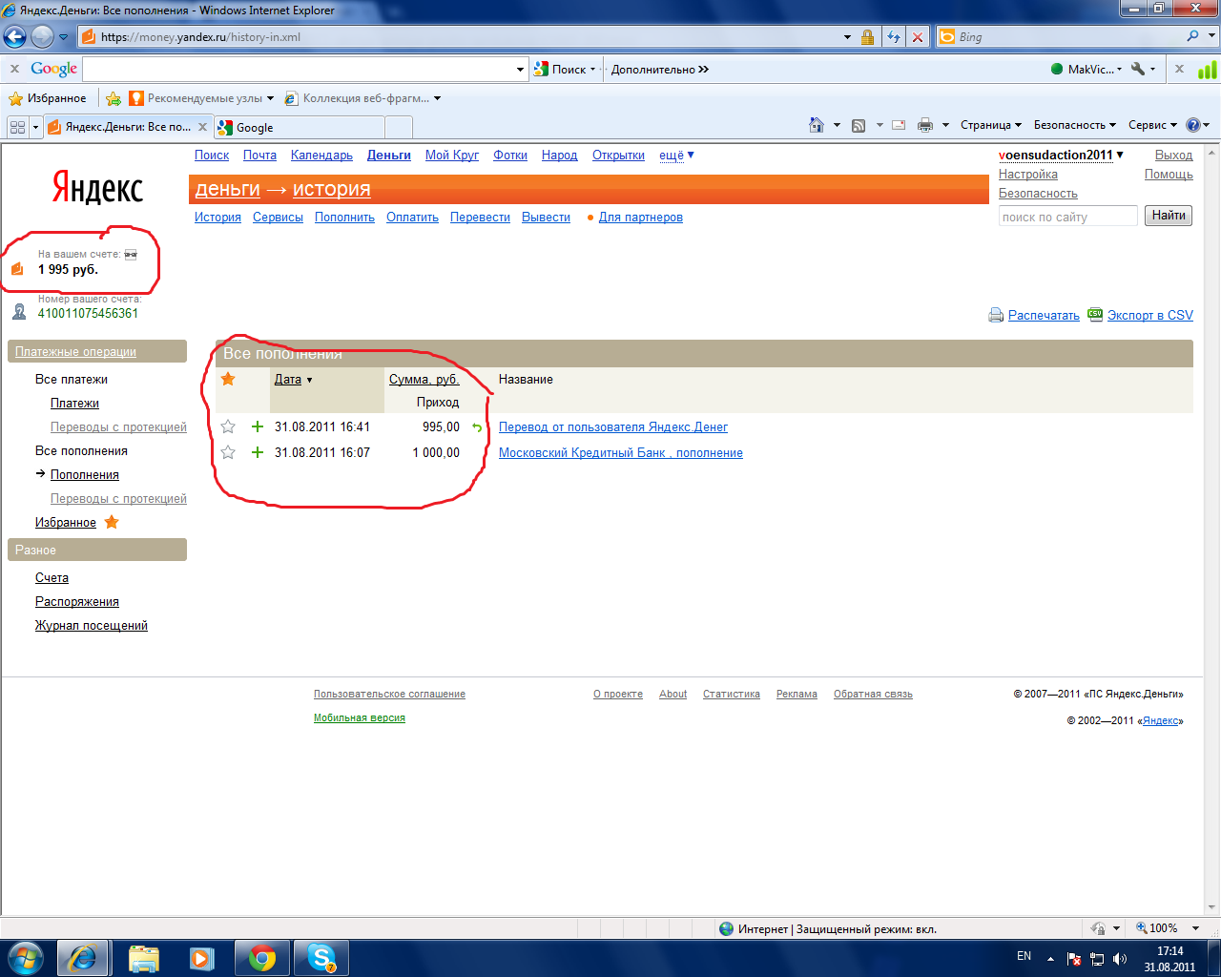
Task: Click the page scrollbar down arrow
Action: 1212,905
